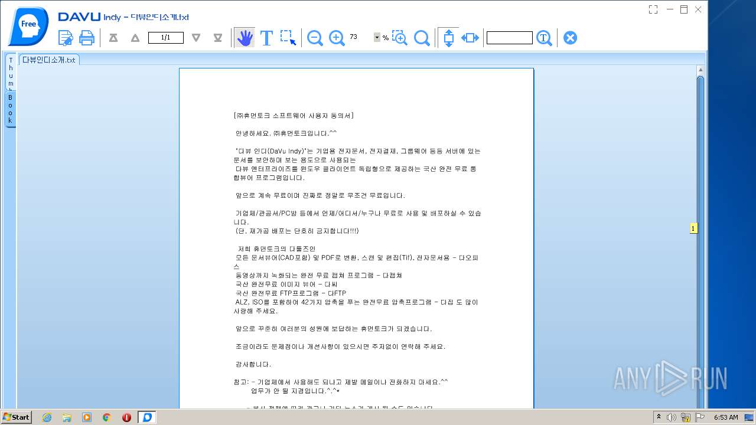Click the network tray icon
Viewport: 756px width, 425px height.
[x=686, y=417]
